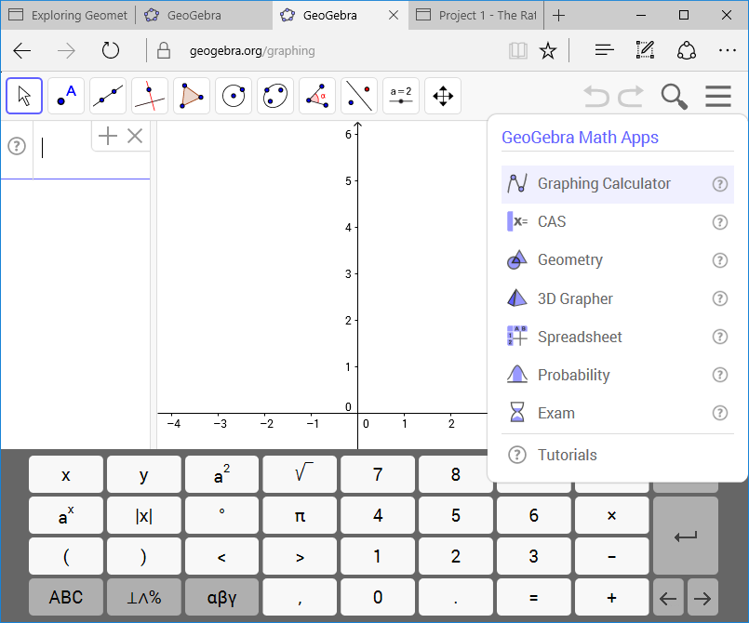The width and height of the screenshot is (749, 623).
Task: Open the CAS app
Action: 618,222
